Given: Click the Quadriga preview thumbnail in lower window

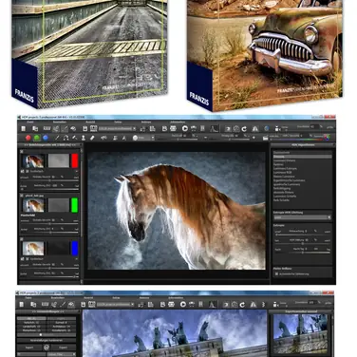Looking at the screenshot, I should [300, 334].
